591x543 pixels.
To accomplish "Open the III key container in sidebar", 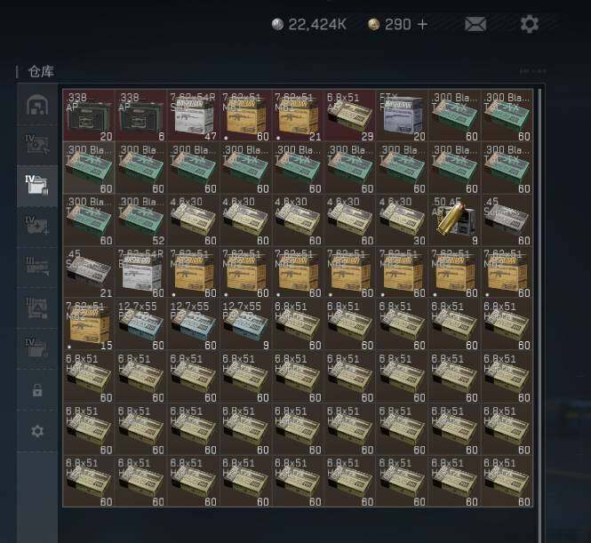I will click(37, 267).
